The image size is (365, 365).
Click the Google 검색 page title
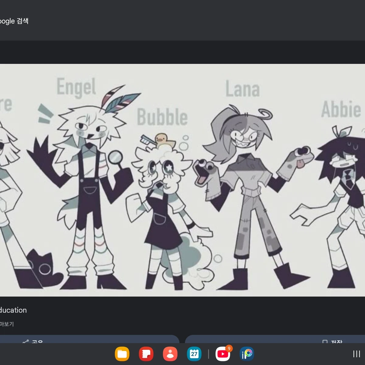14,21
